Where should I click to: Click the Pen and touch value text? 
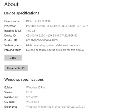(x=55, y=50)
